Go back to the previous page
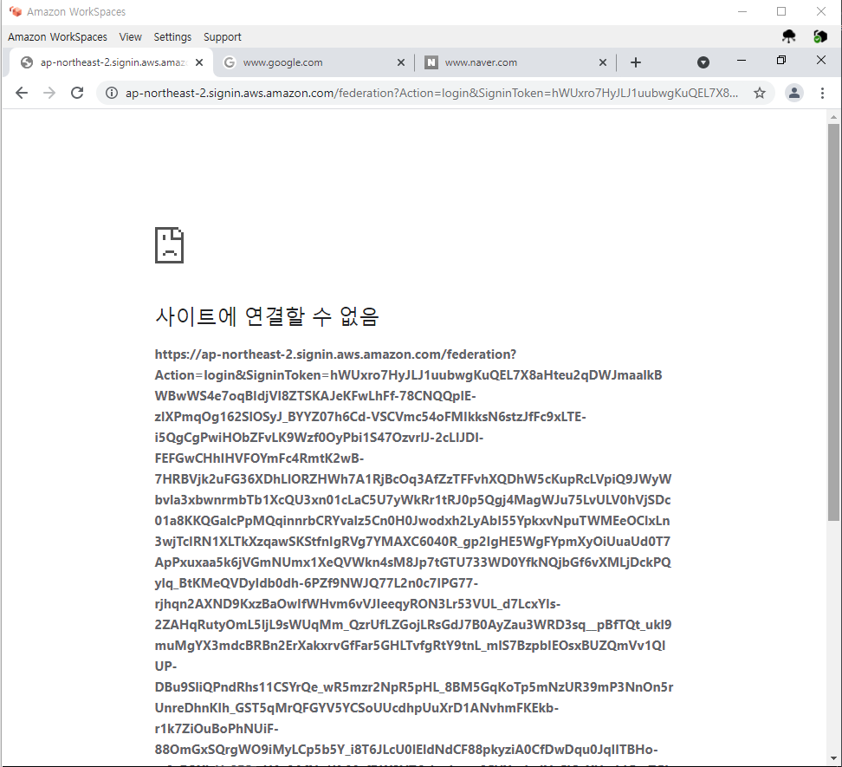The height and width of the screenshot is (767, 842). (22, 93)
